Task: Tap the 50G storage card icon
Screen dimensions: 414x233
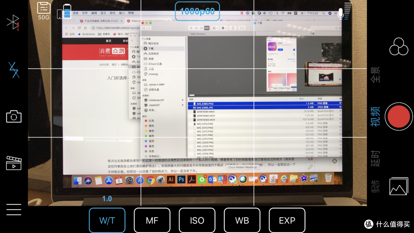Action: [44, 11]
